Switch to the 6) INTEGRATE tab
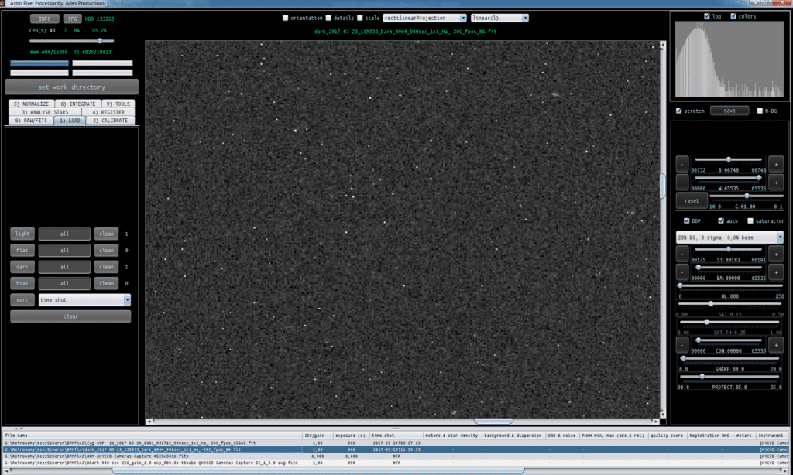Image resolution: width=793 pixels, height=475 pixels. [x=78, y=104]
